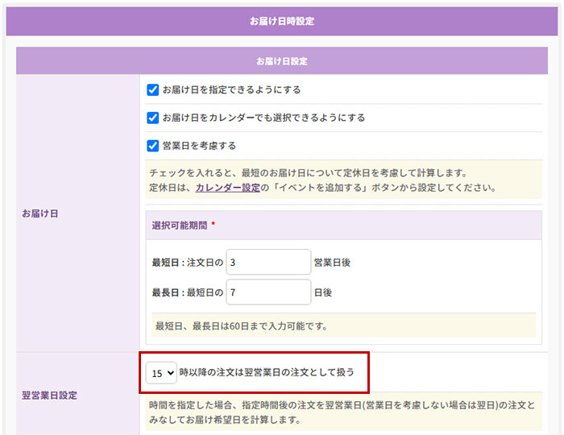Click the お届け日設定 section header
Screen dimensions: 564x435
(x=282, y=61)
